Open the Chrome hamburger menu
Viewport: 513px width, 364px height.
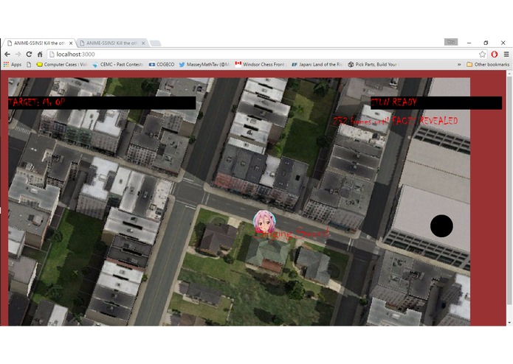pyautogui.click(x=506, y=55)
